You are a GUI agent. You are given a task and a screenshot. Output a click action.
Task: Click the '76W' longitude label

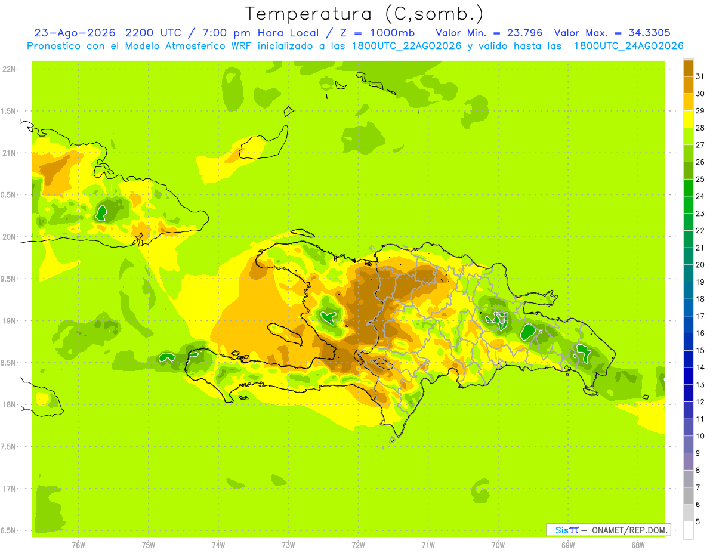pyautogui.click(x=78, y=545)
